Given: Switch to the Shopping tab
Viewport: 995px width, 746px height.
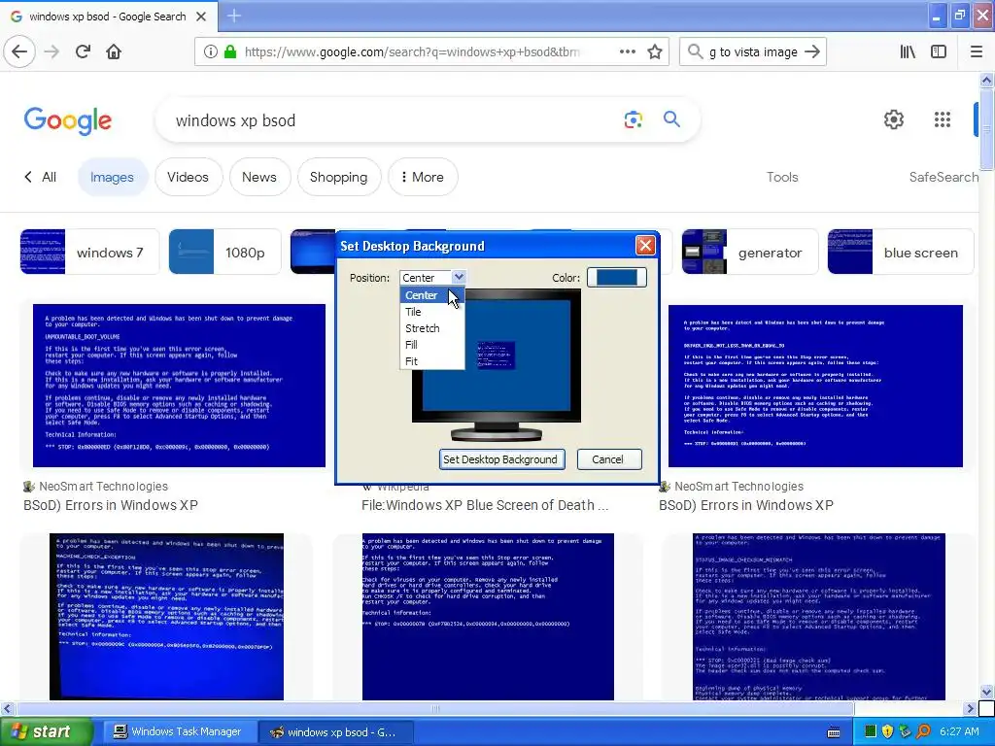Looking at the screenshot, I should (x=339, y=177).
